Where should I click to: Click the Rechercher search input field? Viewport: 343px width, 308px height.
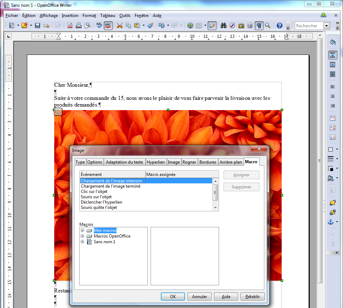(309, 26)
